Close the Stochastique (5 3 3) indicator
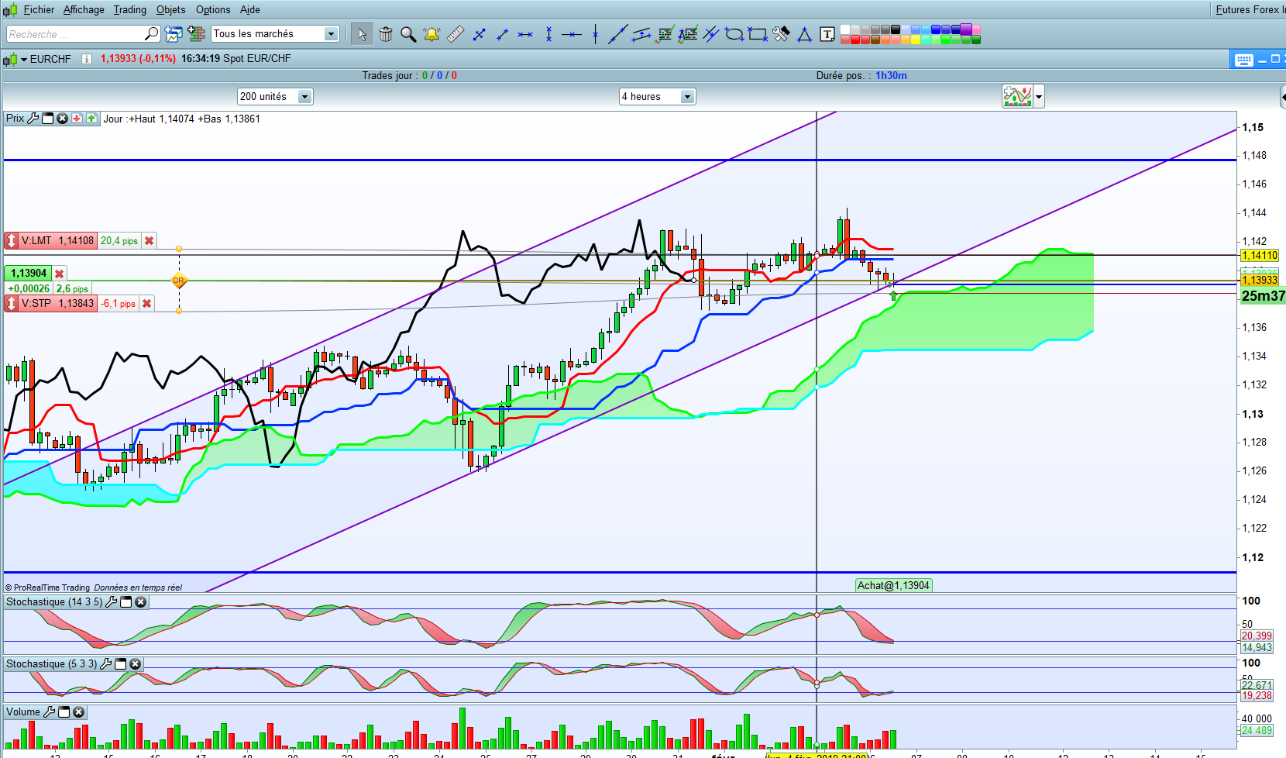The image size is (1286, 758). pos(135,664)
